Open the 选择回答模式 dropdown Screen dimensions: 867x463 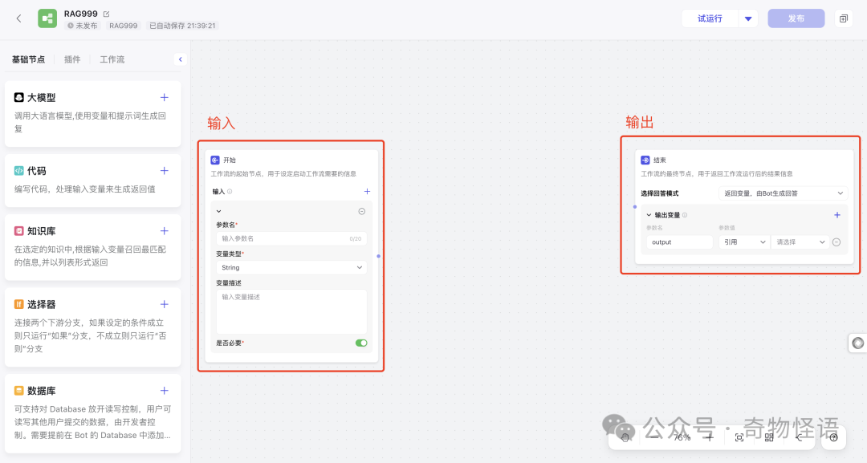[783, 193]
